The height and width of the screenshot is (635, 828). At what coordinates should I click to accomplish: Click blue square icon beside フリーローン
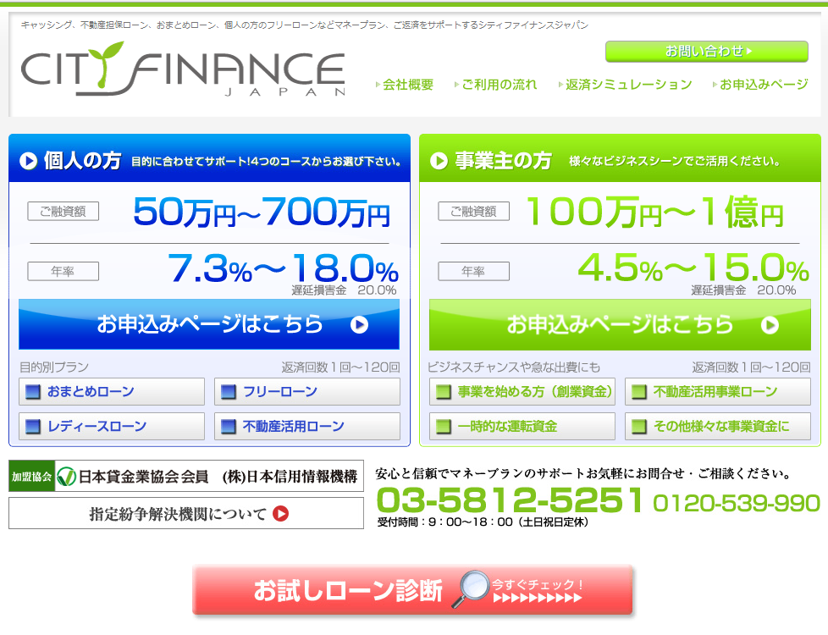click(x=228, y=392)
